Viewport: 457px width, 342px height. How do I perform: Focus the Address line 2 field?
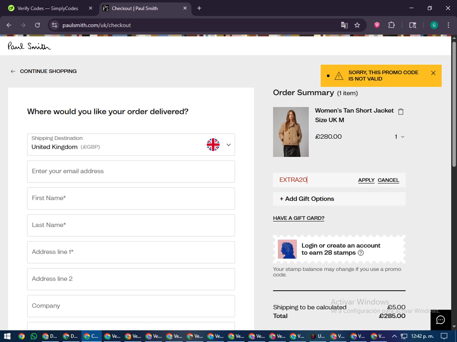coord(131,279)
